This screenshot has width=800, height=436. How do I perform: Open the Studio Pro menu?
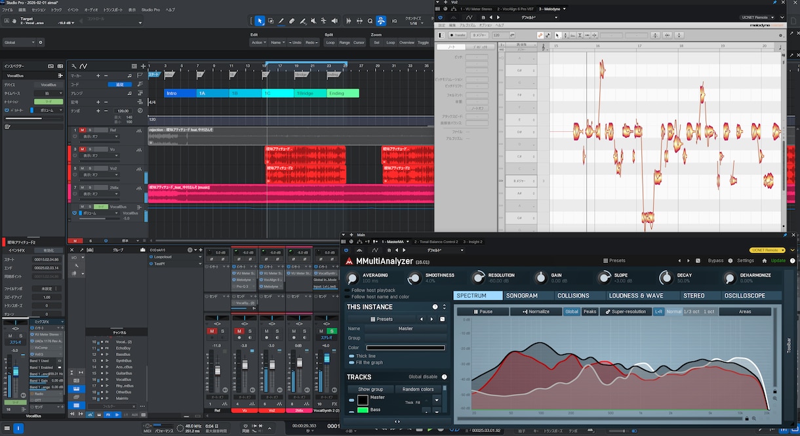pyautogui.click(x=151, y=10)
